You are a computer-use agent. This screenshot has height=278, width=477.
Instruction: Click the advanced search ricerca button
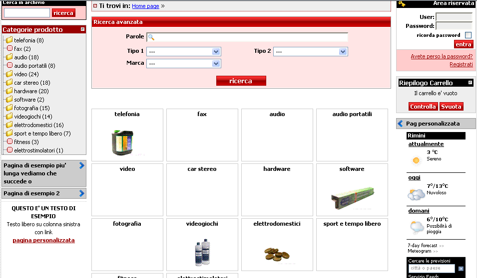(241, 81)
